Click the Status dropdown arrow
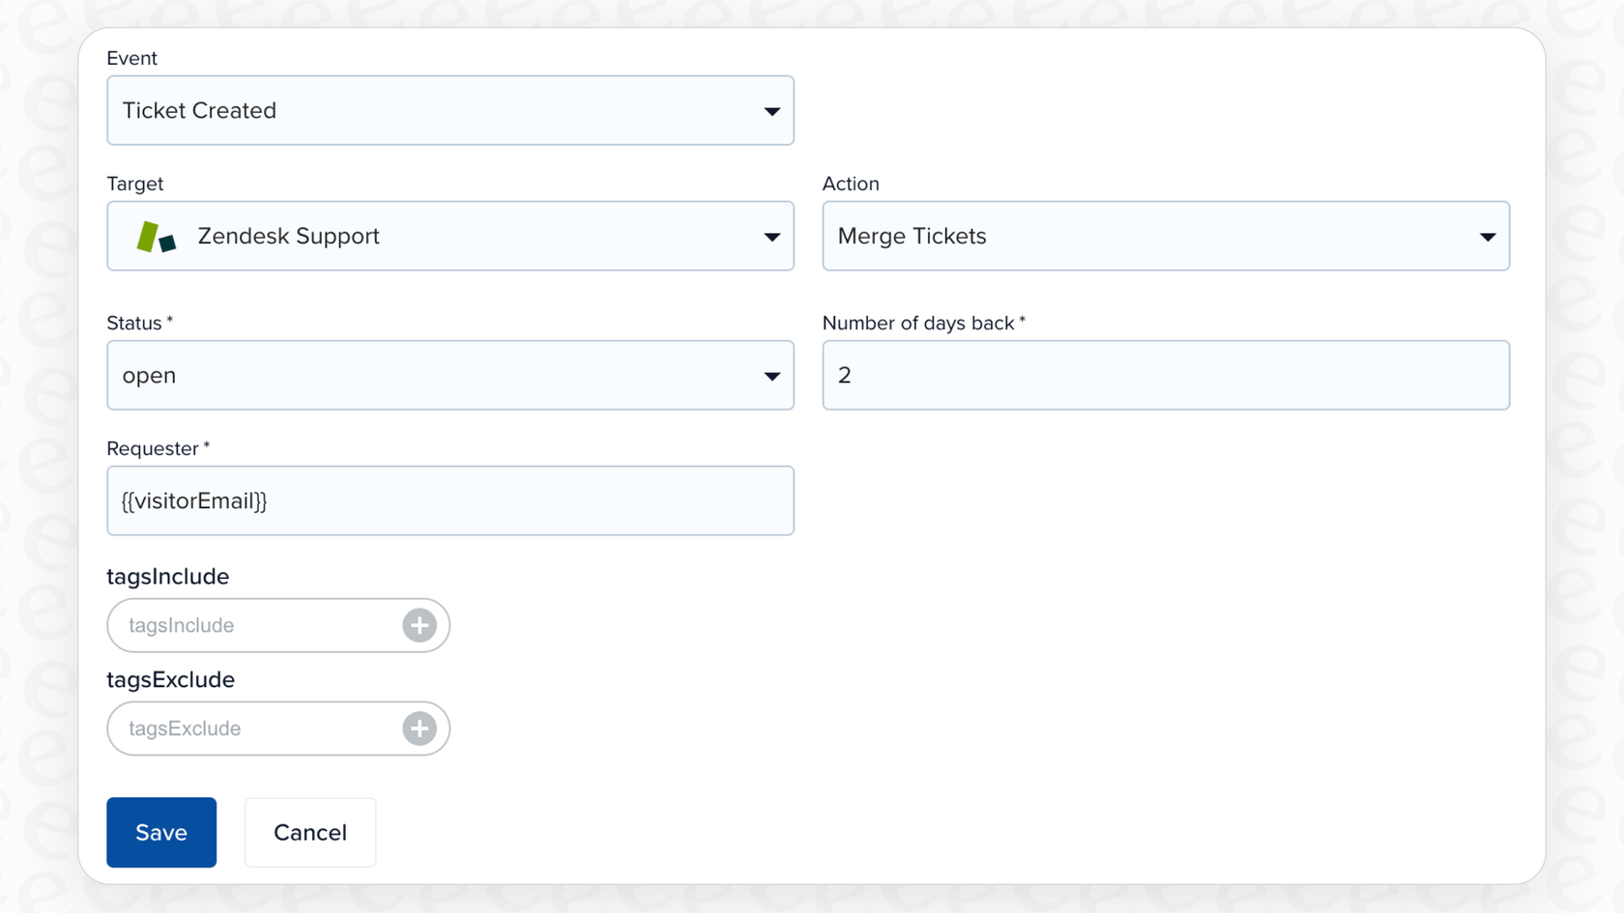Screen dimensions: 1624x913 click(x=771, y=375)
